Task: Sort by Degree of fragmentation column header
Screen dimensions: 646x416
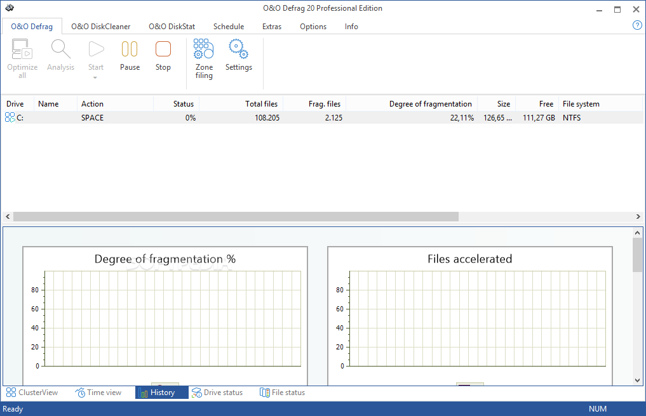Action: (x=412, y=104)
